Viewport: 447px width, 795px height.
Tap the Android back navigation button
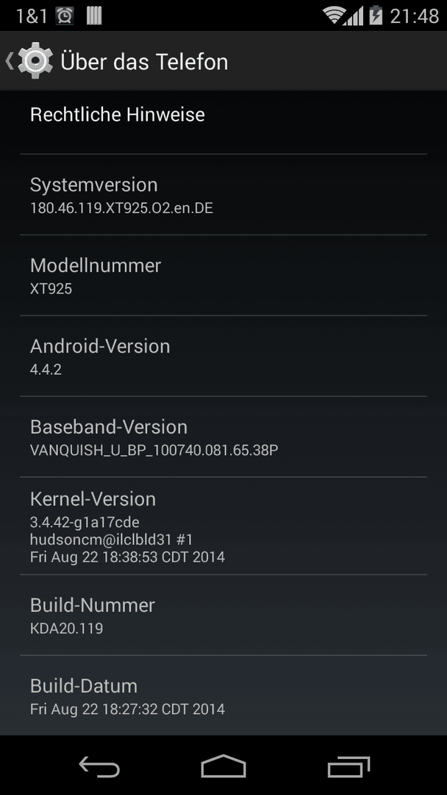click(x=99, y=766)
